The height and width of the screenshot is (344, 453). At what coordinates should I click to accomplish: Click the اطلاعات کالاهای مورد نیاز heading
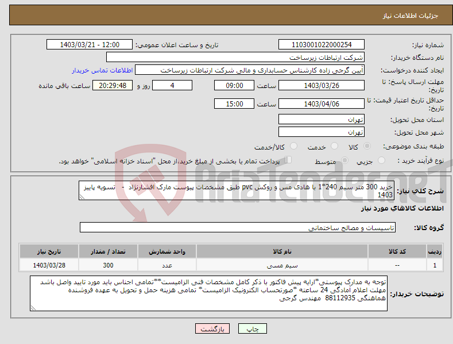402,208
